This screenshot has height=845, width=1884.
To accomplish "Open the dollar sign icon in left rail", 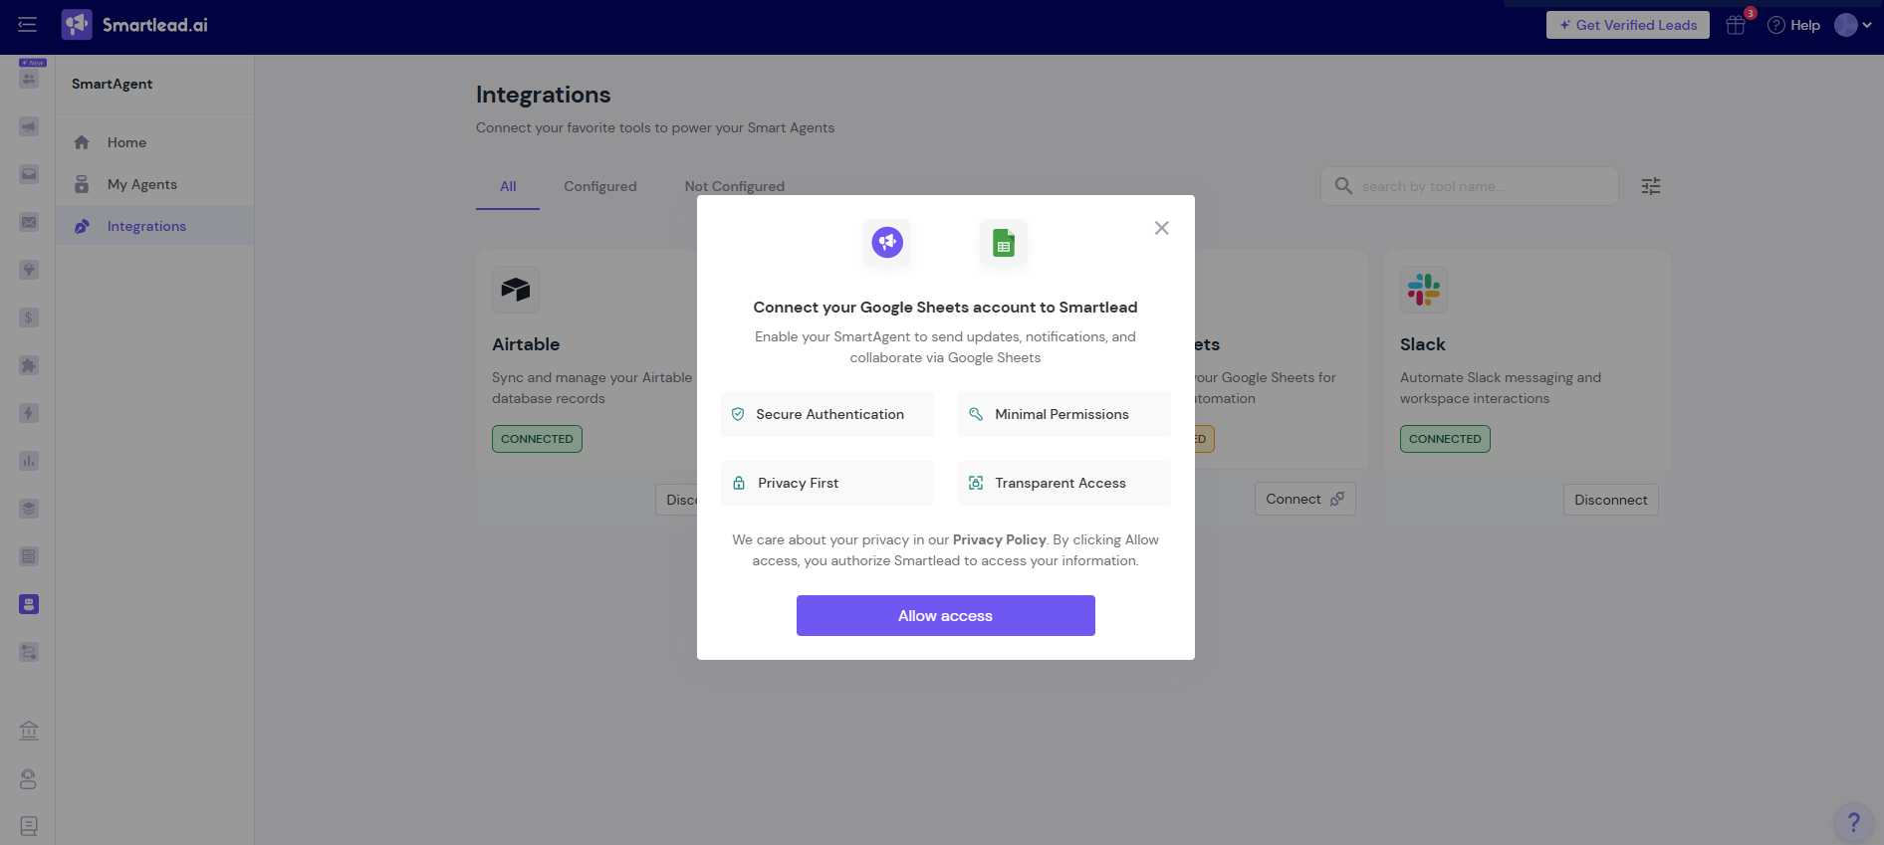I will pos(29,317).
